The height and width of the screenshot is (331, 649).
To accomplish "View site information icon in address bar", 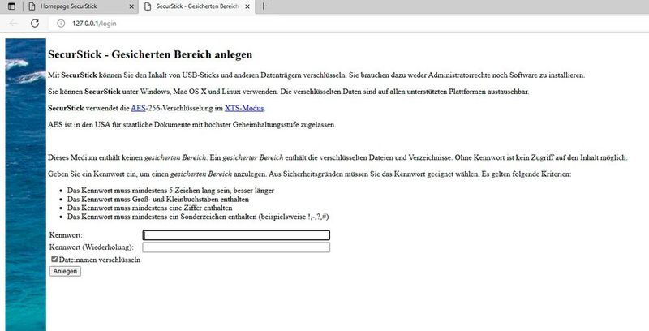I will (61, 24).
